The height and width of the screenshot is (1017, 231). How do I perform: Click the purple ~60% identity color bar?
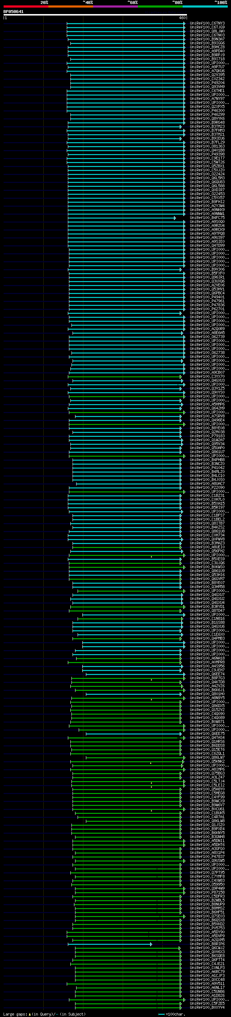pos(115,6)
